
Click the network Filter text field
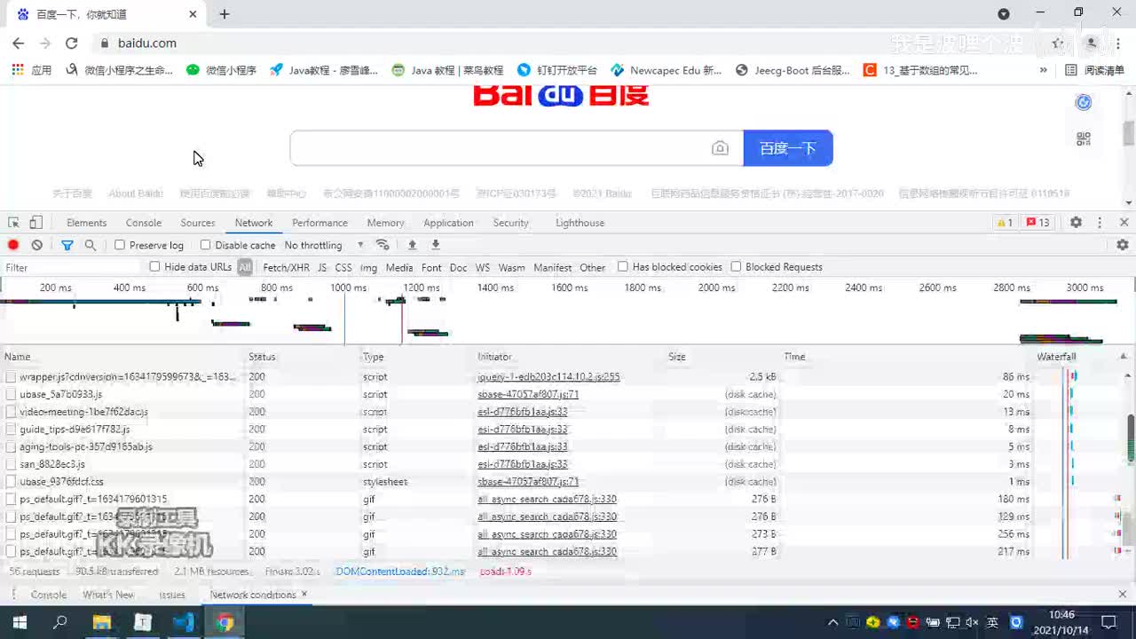click(x=71, y=267)
